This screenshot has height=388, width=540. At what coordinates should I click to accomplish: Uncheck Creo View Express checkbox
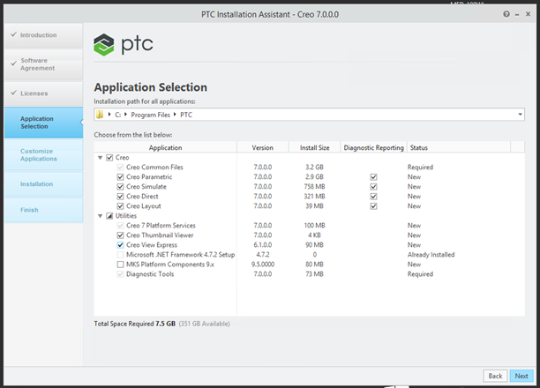pyautogui.click(x=120, y=245)
